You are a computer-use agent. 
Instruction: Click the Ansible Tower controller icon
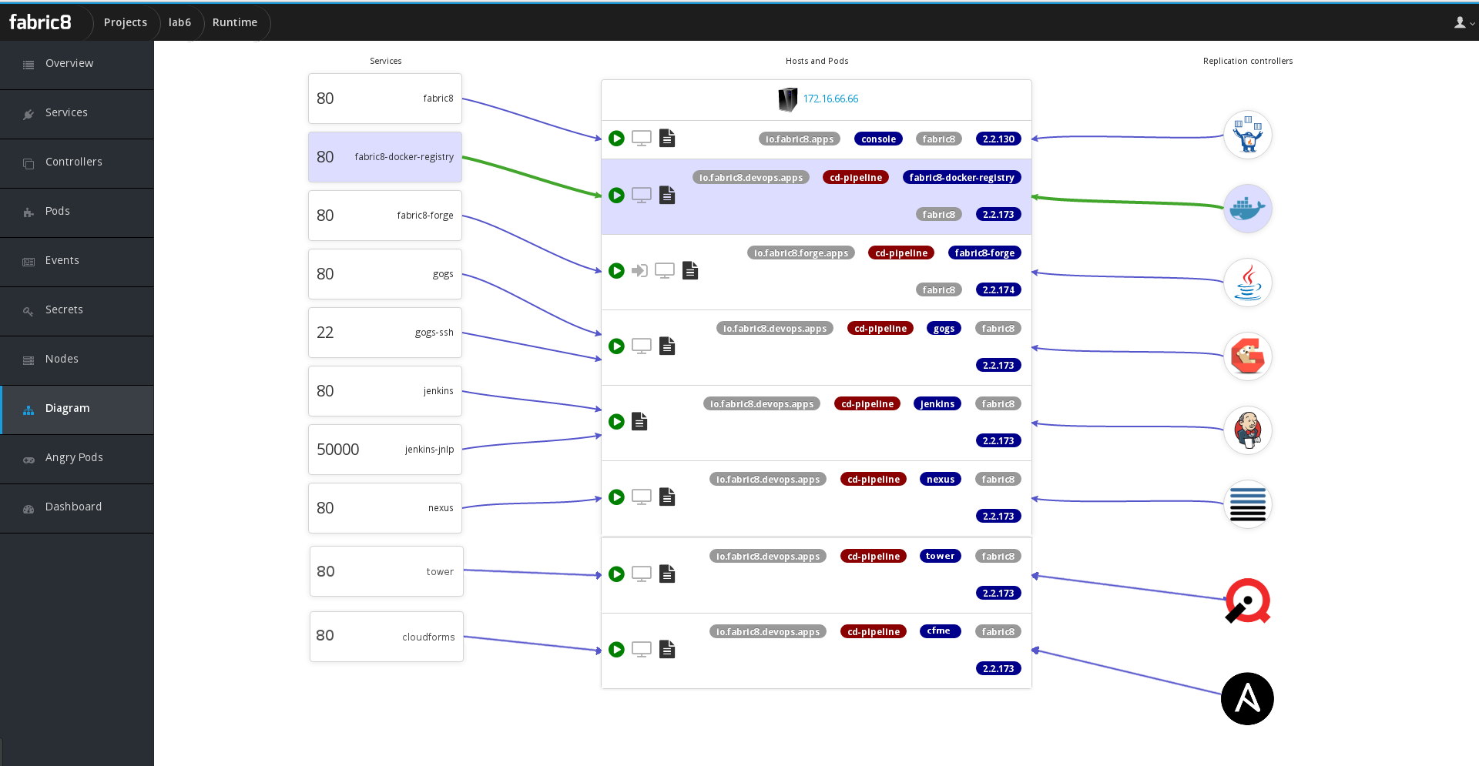[1247, 698]
